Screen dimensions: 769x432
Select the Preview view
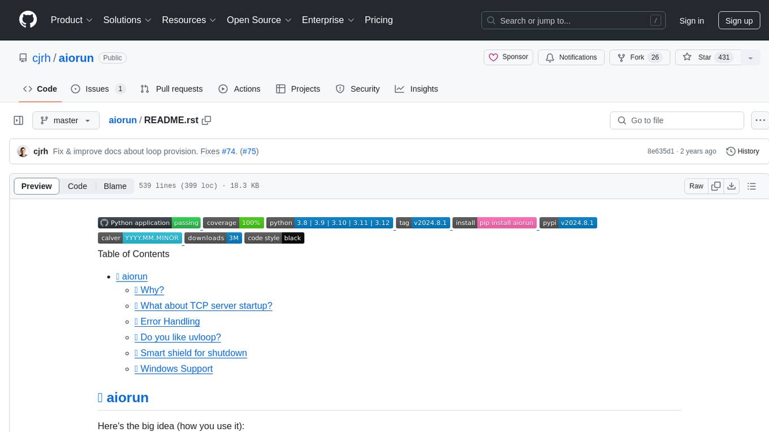[37, 186]
